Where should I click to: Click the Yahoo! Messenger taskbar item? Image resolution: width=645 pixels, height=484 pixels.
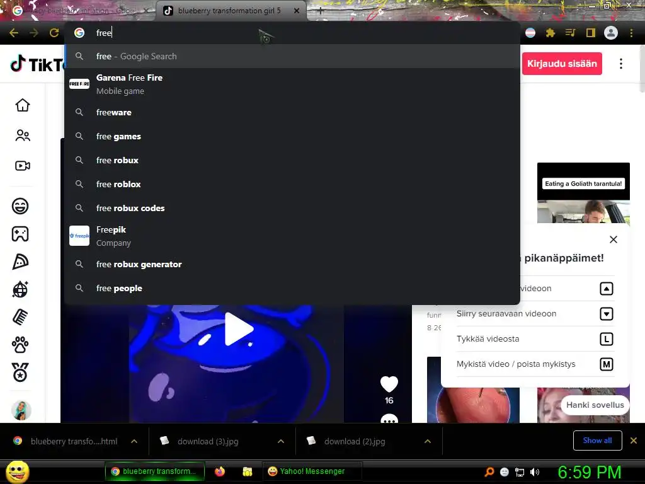coord(312,471)
